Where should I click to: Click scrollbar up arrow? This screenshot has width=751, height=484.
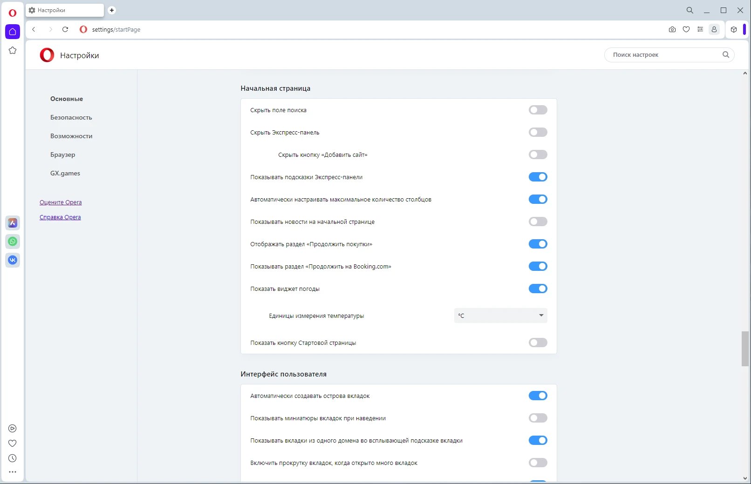[745, 73]
